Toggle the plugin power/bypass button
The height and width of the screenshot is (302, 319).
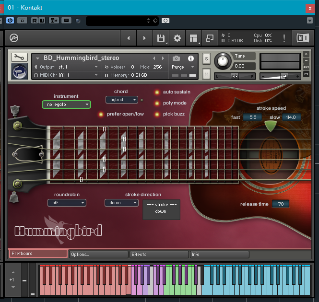10,20
